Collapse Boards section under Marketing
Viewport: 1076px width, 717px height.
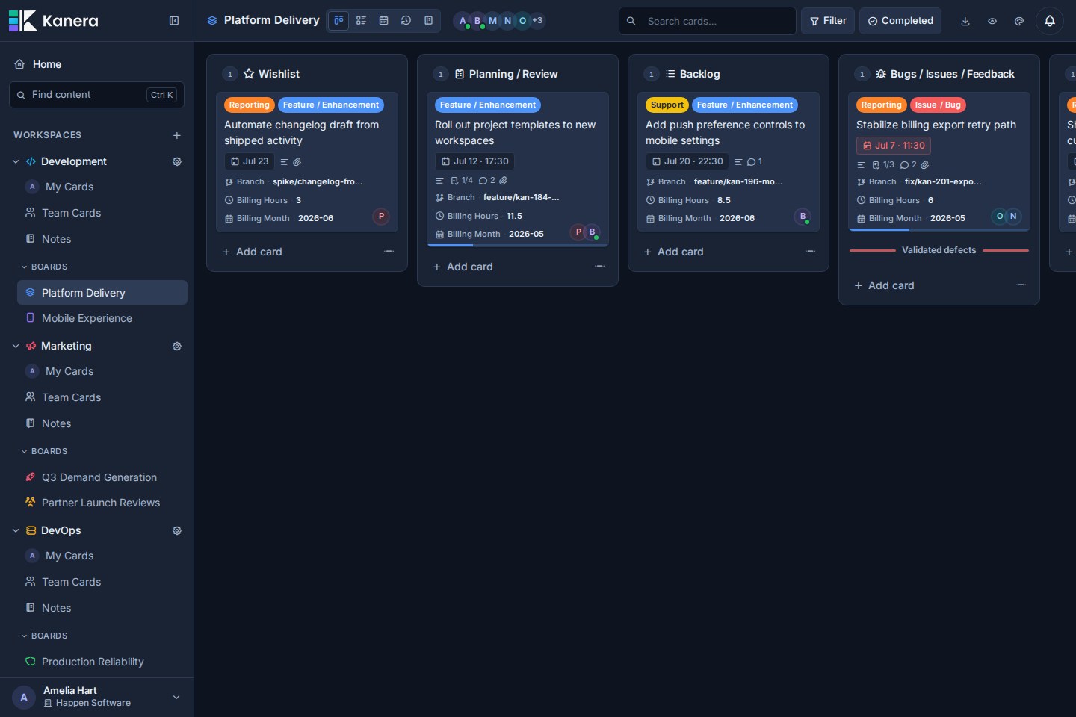point(45,451)
